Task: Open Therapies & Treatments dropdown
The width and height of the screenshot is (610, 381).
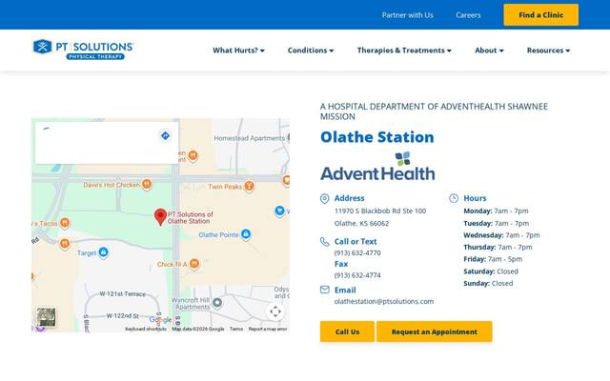Action: 404,50
